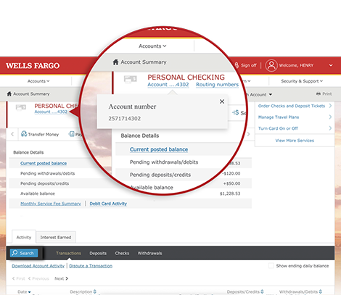Viewport: 341px width, 295px height.
Task: Open the Manage Travel Plans link
Action: 279,117
